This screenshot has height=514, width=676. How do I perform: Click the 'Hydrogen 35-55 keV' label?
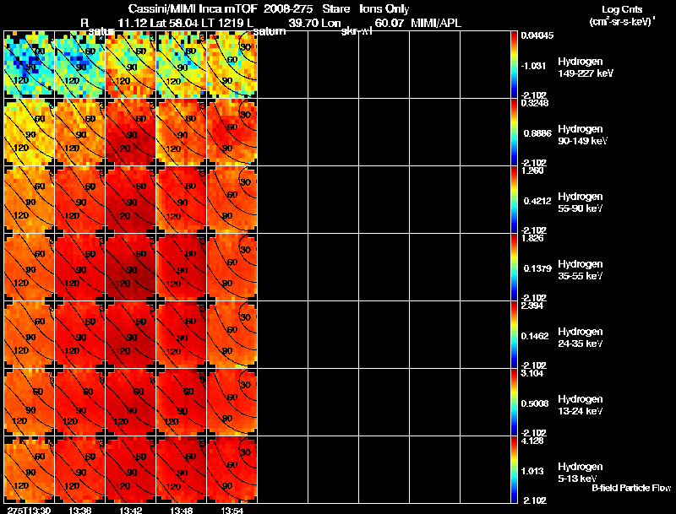(x=581, y=270)
